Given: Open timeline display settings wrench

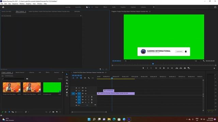Looking at the screenshot, I should pos(89,78).
